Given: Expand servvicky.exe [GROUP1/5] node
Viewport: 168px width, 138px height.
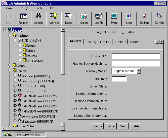Looking at the screenshot, I should click(15, 116).
